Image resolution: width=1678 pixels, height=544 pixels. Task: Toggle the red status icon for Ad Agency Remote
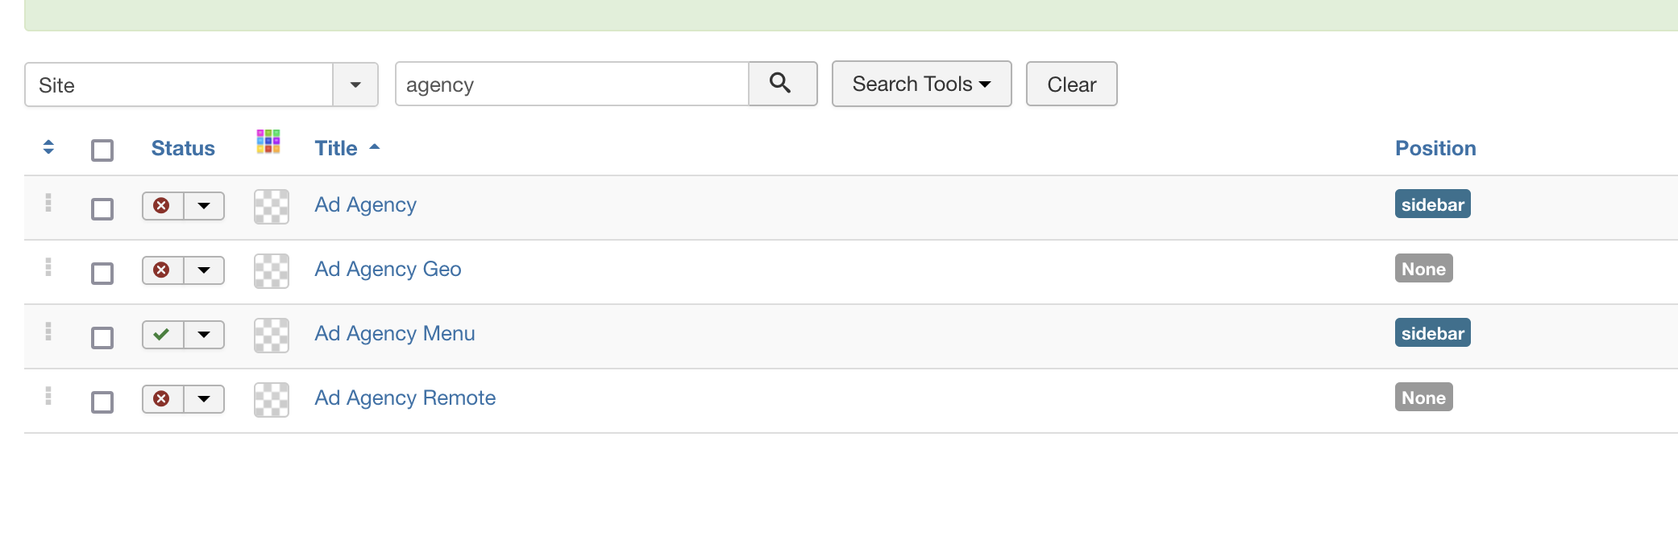[162, 399]
